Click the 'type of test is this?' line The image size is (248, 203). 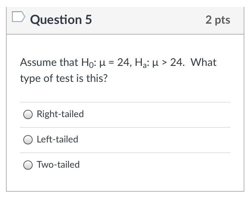(x=64, y=79)
